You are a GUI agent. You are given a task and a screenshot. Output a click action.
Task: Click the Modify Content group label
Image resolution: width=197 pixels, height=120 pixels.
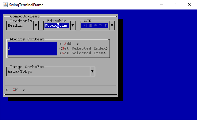27,39
